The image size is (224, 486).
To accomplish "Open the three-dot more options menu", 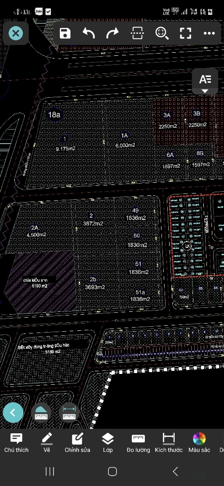I will click(209, 33).
